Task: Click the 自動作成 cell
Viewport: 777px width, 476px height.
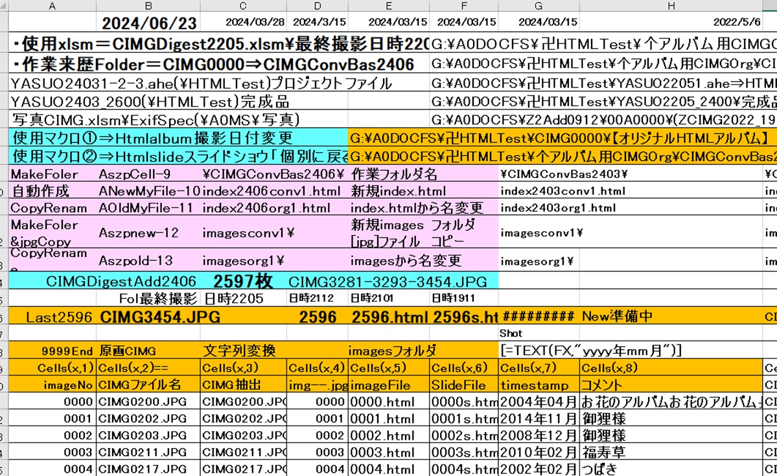Action: (52, 191)
